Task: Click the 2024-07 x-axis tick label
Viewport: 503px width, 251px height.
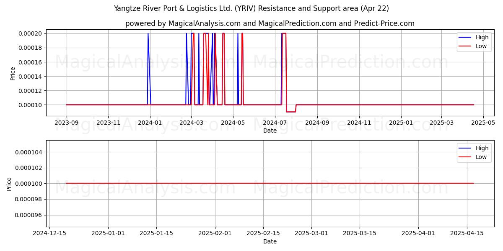Action: click(x=275, y=123)
